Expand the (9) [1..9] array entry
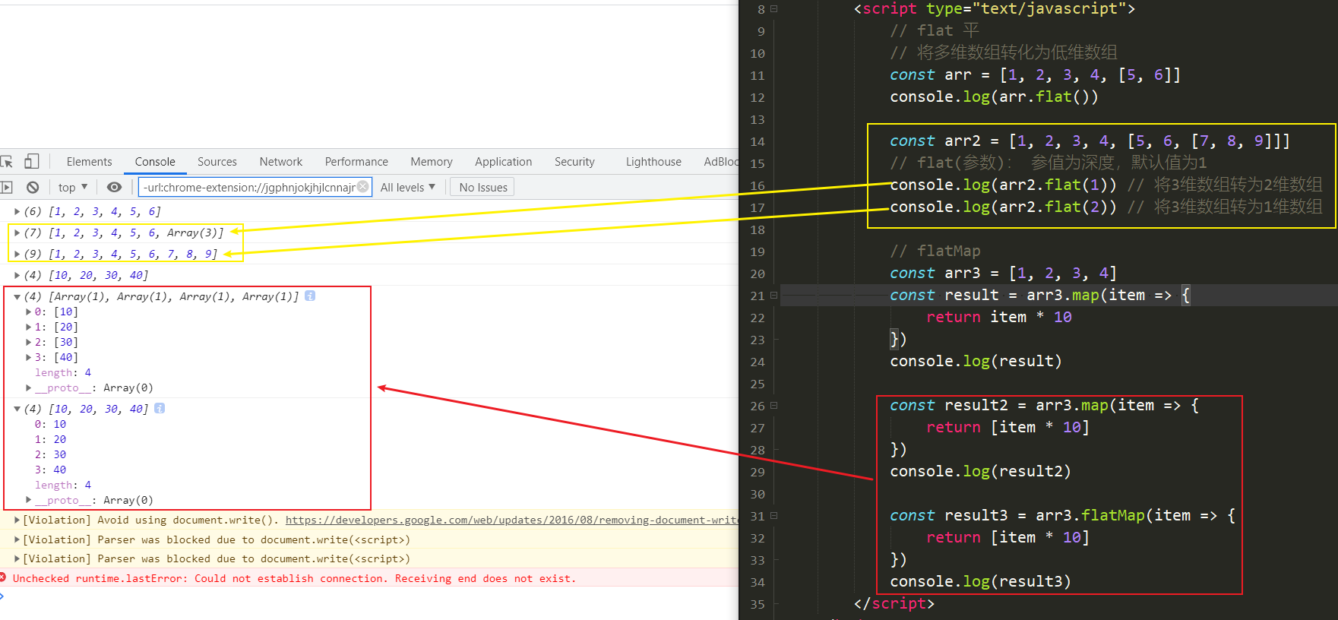 (17, 254)
